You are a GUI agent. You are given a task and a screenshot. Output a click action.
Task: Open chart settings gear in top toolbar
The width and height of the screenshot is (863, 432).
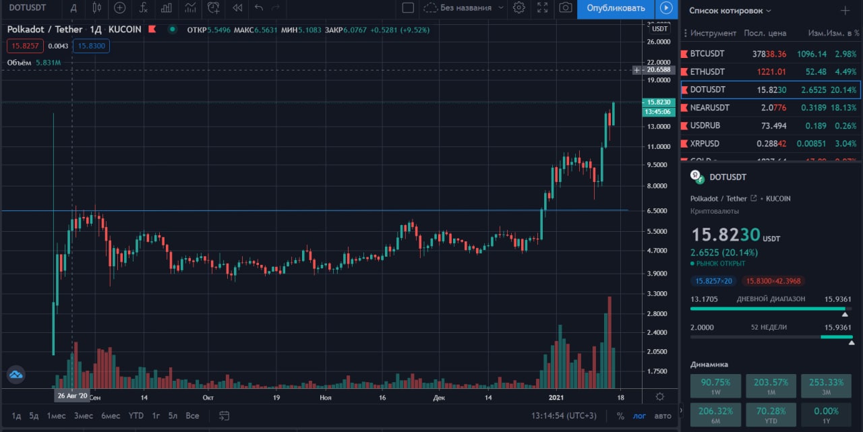(519, 8)
